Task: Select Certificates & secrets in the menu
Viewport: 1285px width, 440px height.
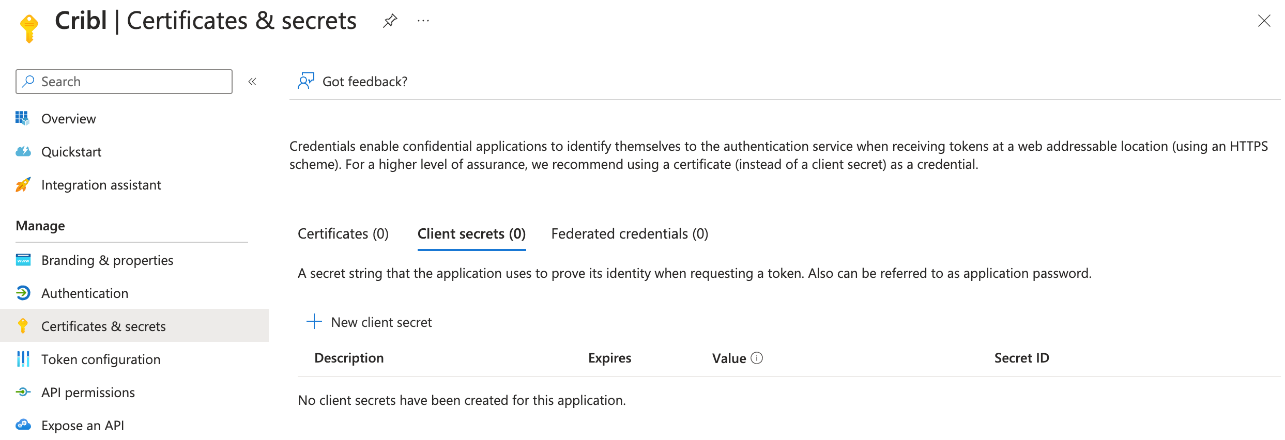Action: (103, 326)
